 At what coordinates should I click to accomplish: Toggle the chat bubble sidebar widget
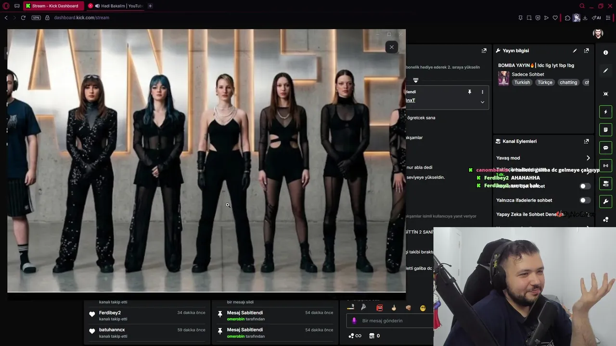605,148
